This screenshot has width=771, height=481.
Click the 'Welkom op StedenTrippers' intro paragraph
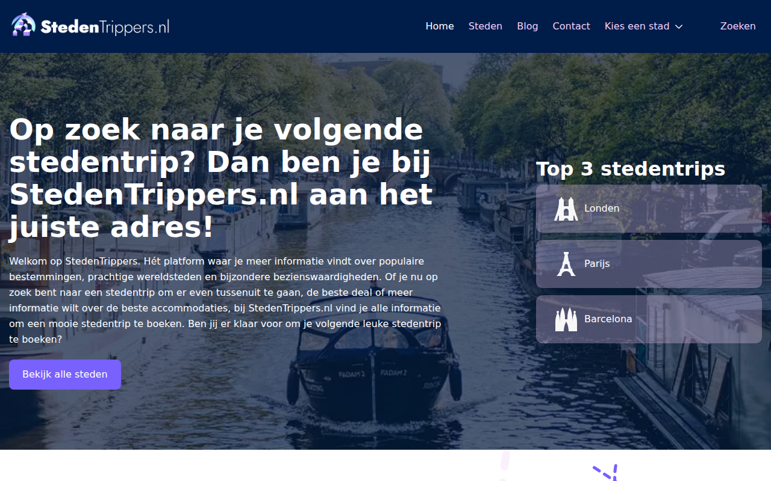[225, 300]
